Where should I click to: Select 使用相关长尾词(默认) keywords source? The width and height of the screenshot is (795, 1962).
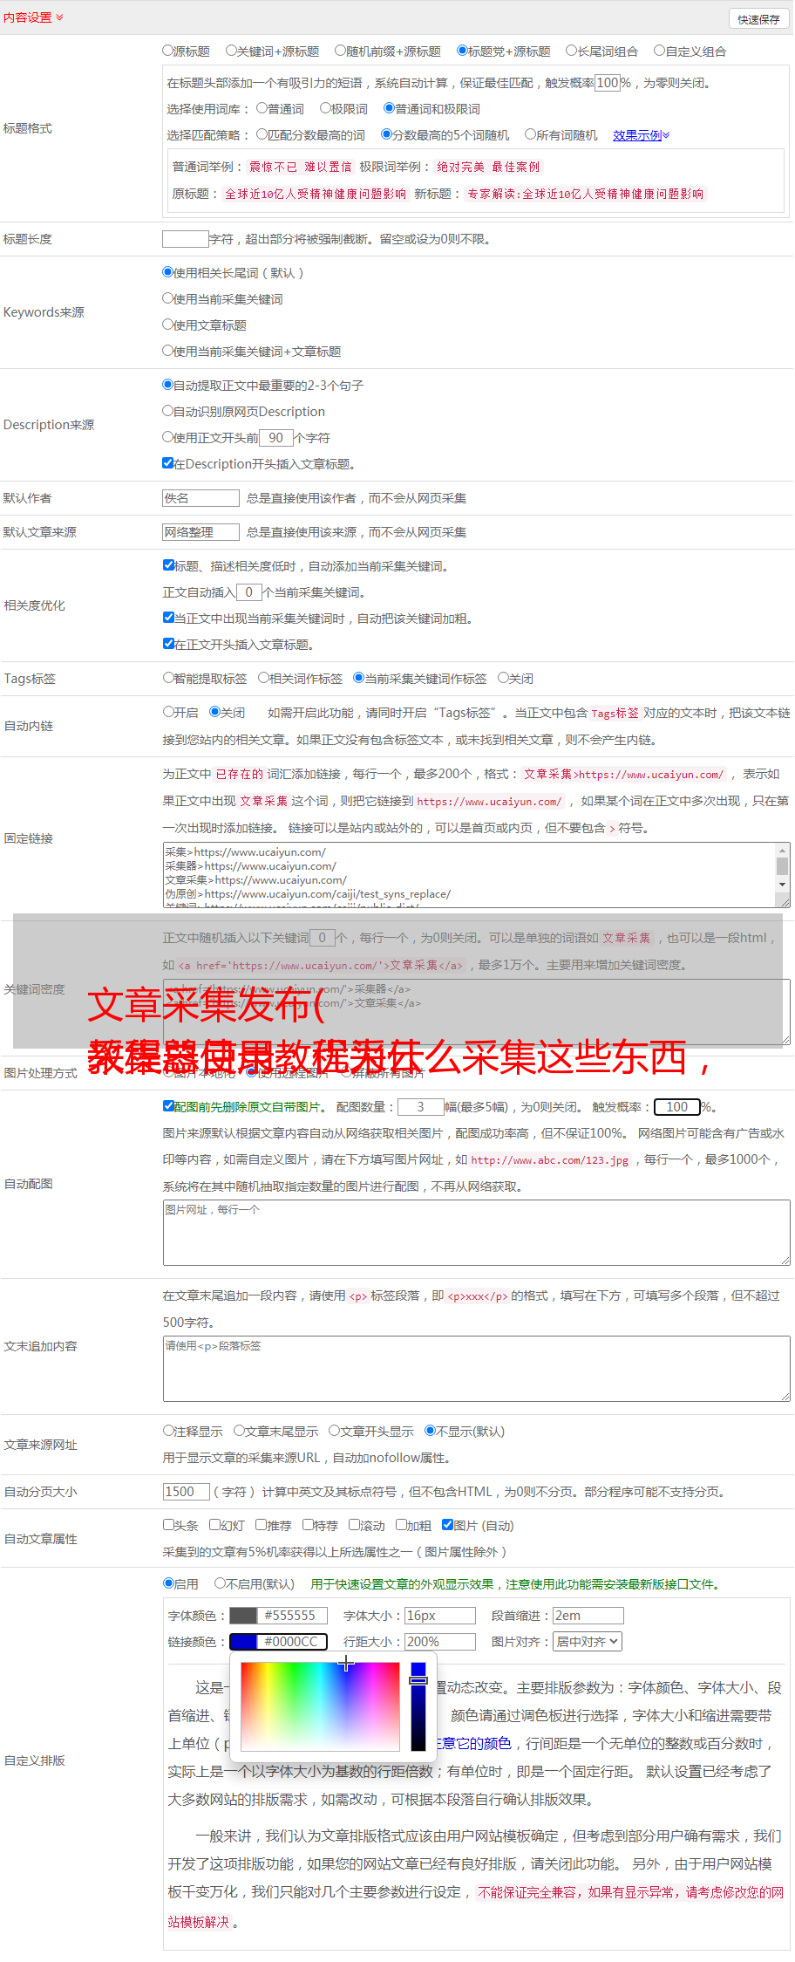pos(168,272)
